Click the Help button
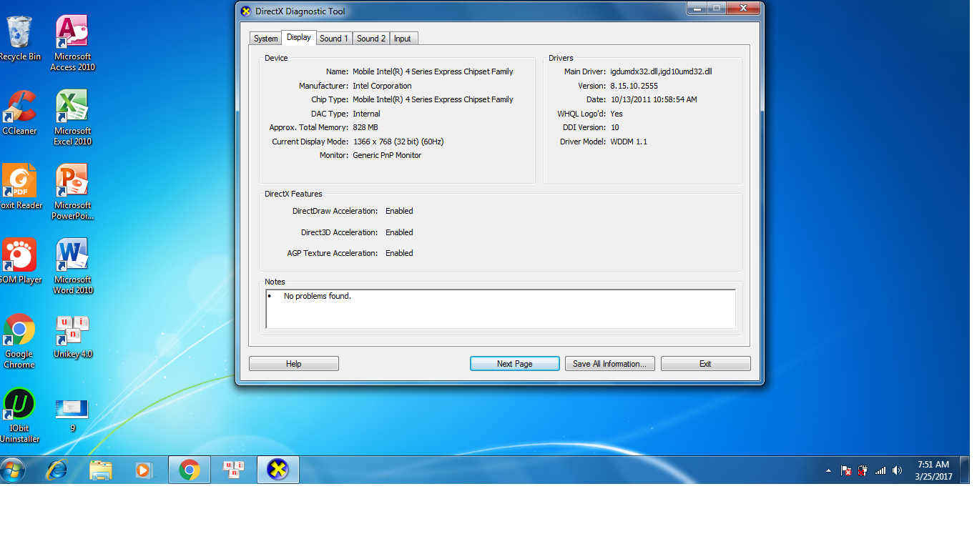 pyautogui.click(x=294, y=364)
